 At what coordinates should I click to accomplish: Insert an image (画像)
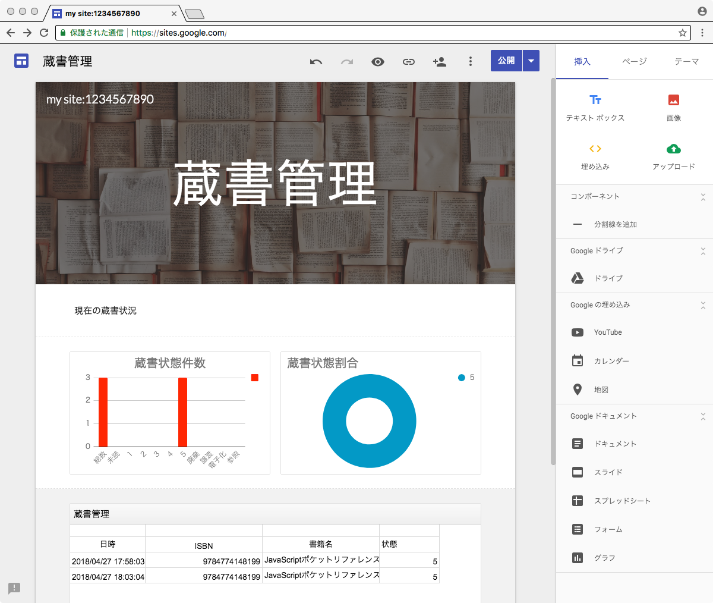point(673,107)
